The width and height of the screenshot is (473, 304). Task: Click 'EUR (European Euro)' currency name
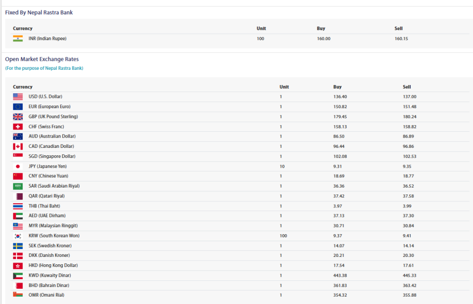pyautogui.click(x=49, y=106)
